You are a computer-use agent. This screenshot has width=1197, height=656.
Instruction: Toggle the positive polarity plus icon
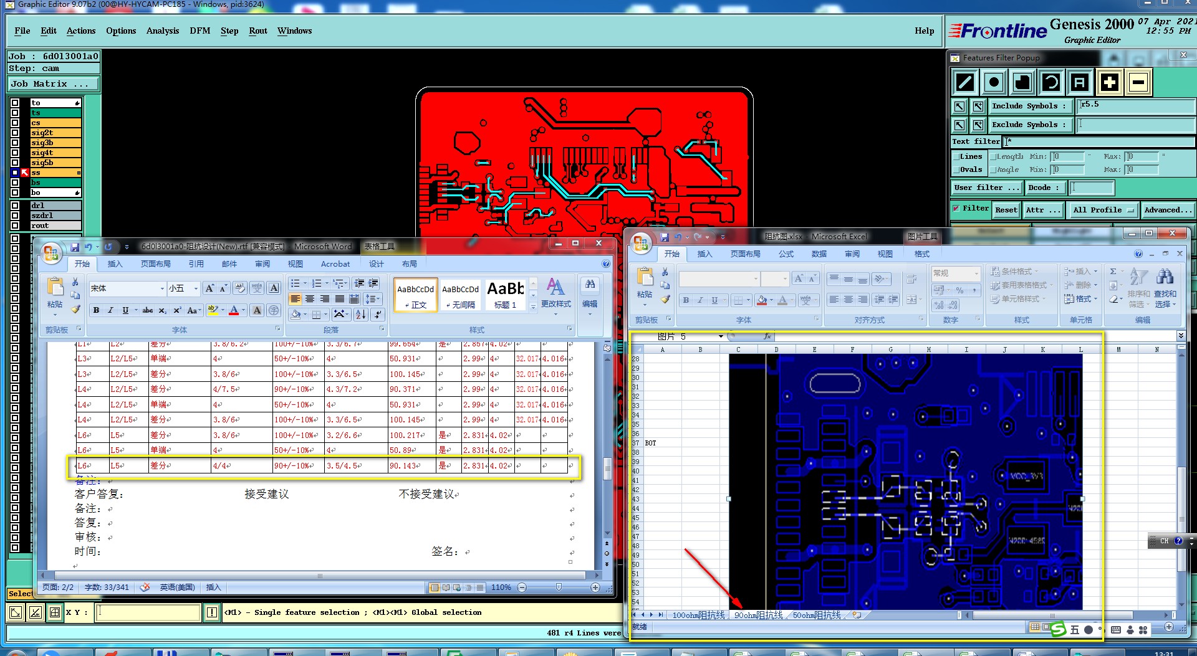click(1109, 82)
